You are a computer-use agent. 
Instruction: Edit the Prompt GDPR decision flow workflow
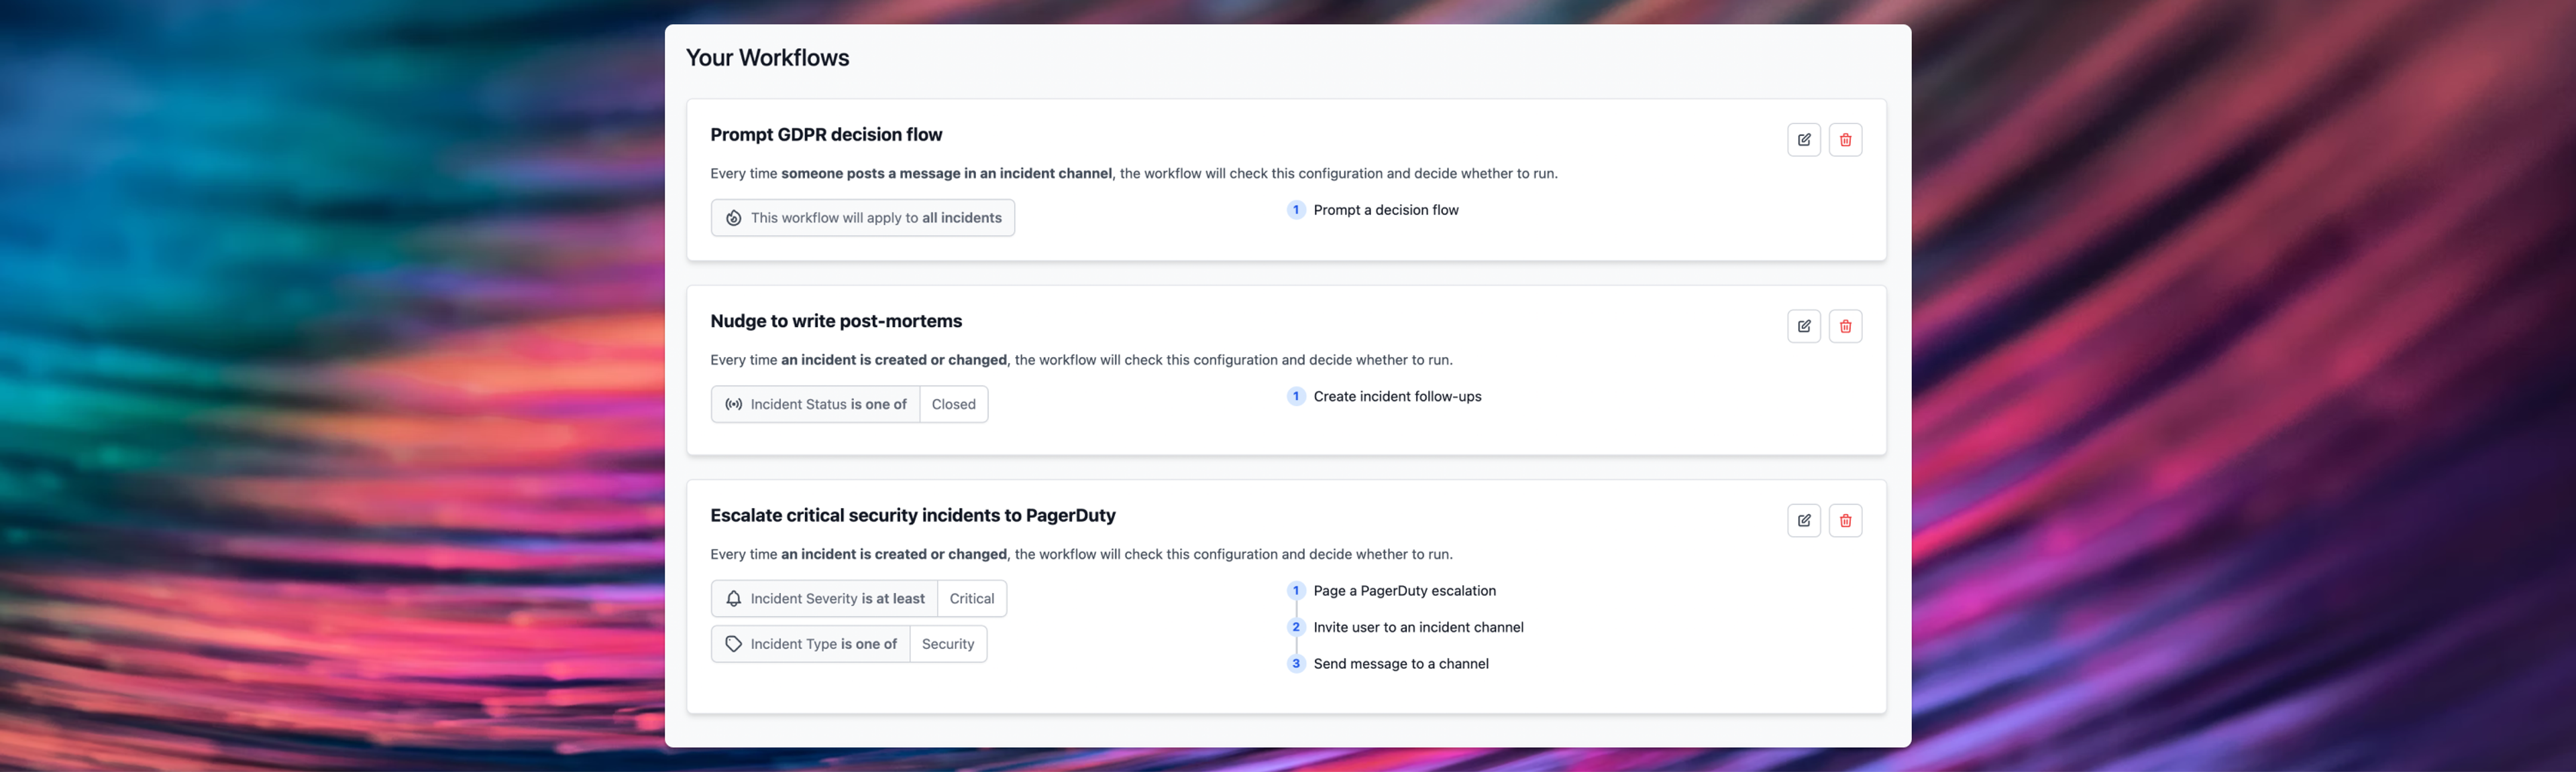click(x=1803, y=140)
